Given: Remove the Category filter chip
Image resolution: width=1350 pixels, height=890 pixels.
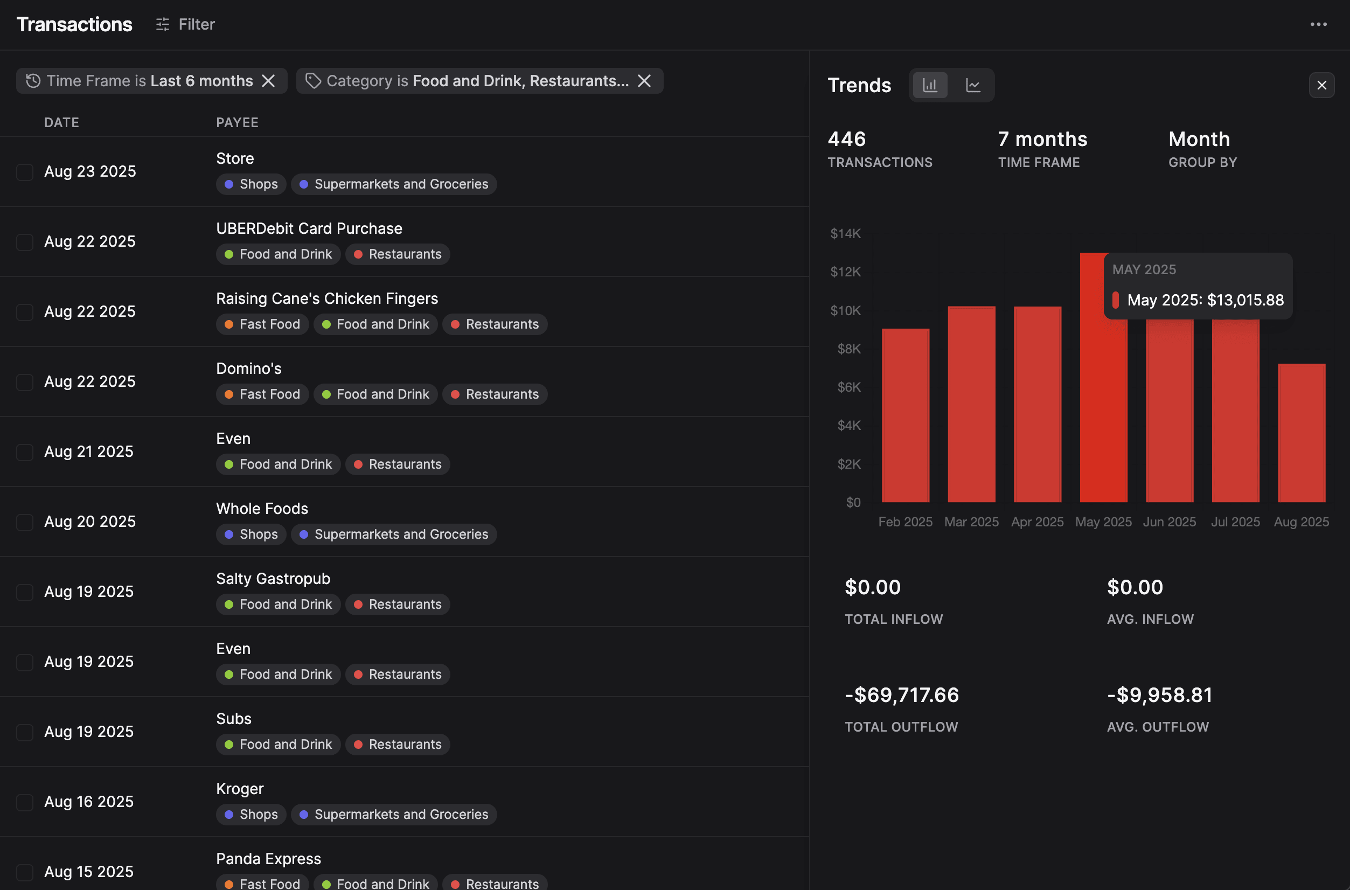Looking at the screenshot, I should pyautogui.click(x=644, y=81).
